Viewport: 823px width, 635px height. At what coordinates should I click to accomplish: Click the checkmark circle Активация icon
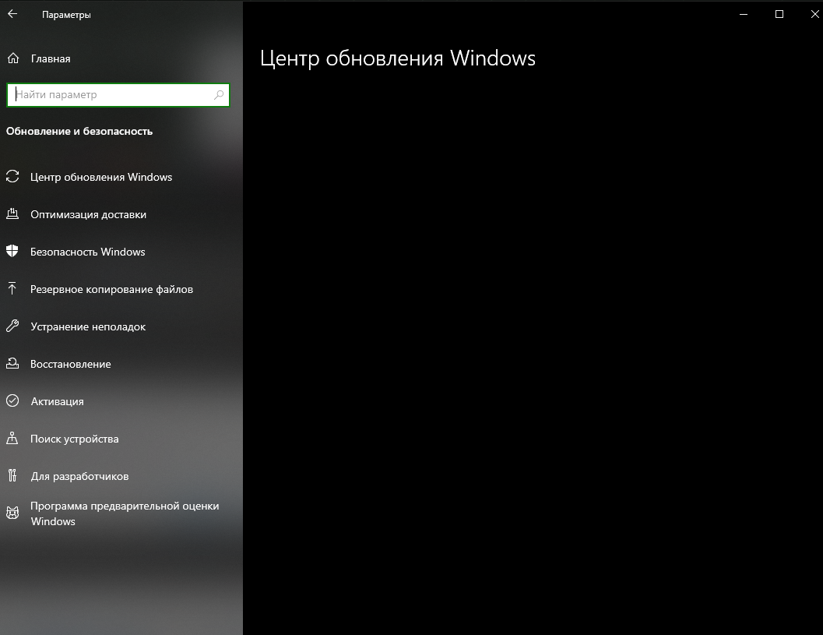tap(12, 400)
